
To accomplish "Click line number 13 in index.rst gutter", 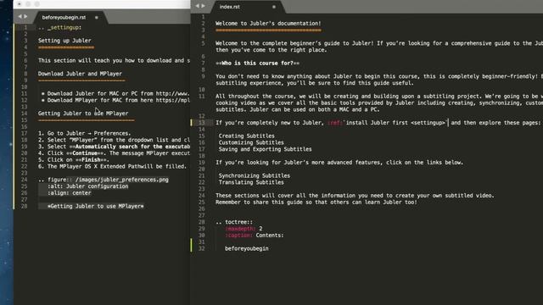I will coord(202,123).
